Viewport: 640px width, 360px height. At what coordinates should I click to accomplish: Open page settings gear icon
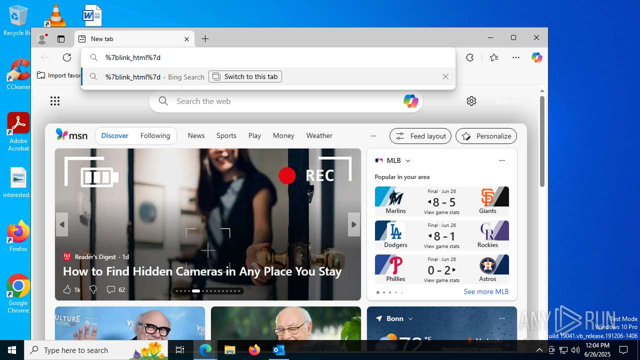(x=471, y=101)
